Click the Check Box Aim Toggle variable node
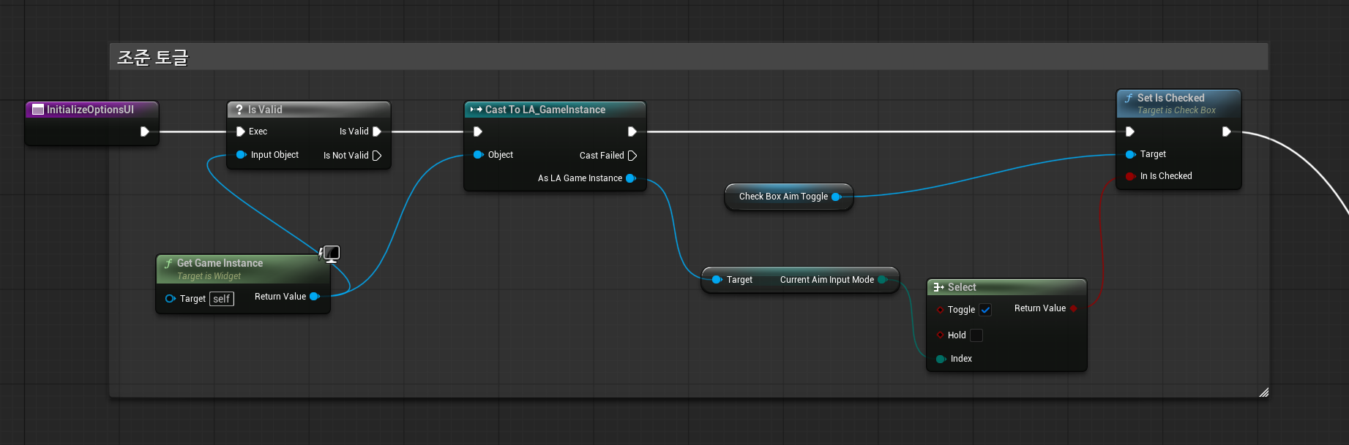Image resolution: width=1349 pixels, height=445 pixels. coord(789,197)
